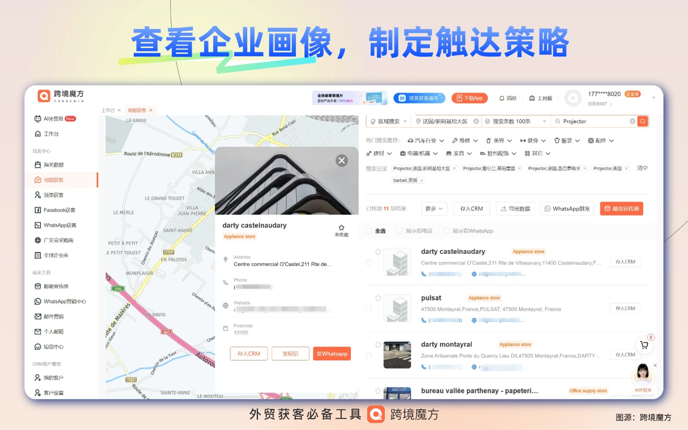Click the 导出数据 export button
688x430 pixels.
point(515,209)
